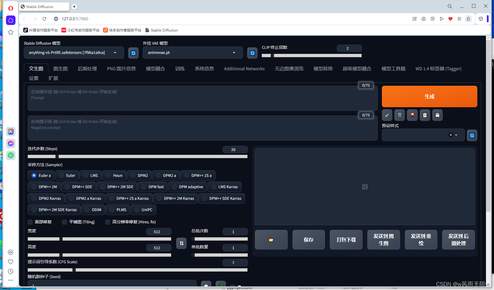Image resolution: width=494 pixels, height=290 pixels.
Task: Click the address bar URL
Action: (x=75, y=19)
